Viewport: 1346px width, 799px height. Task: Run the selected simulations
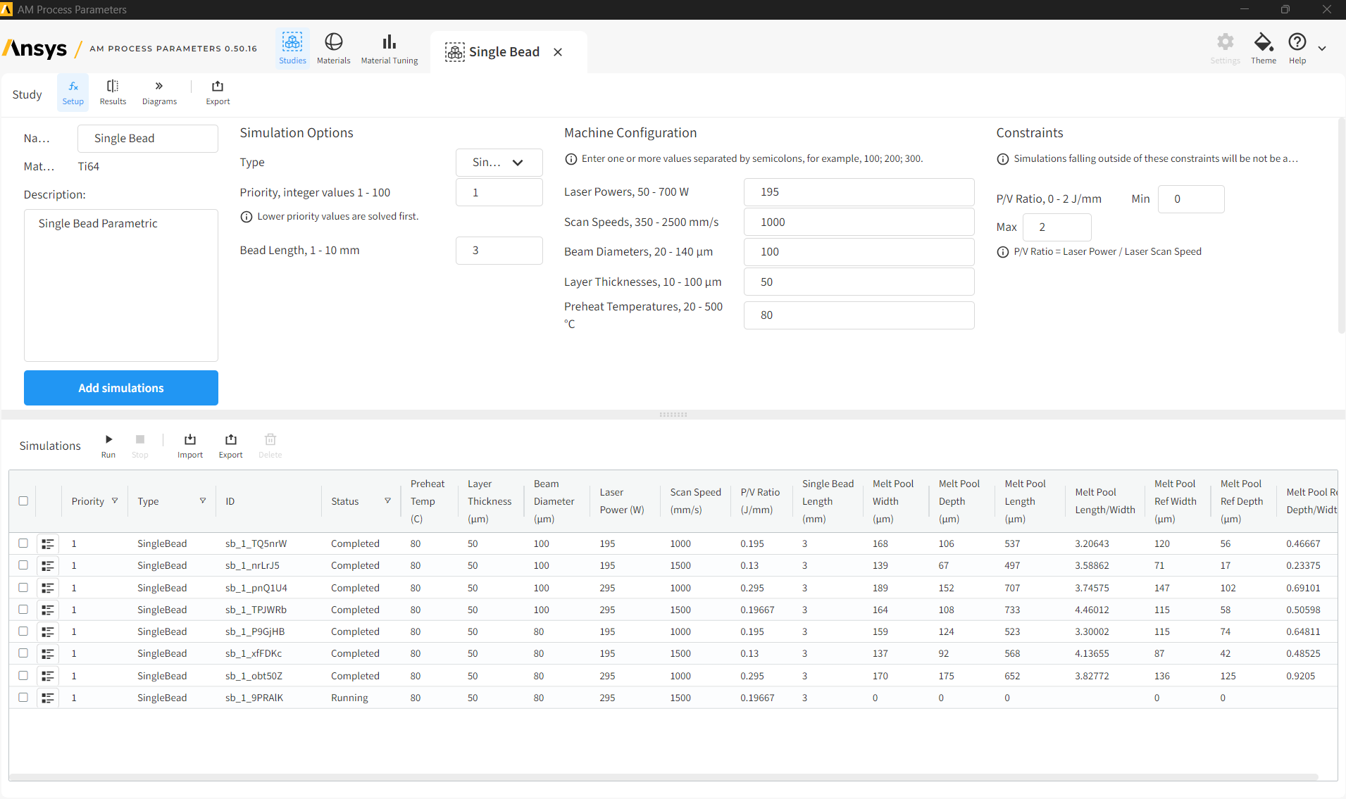108,446
